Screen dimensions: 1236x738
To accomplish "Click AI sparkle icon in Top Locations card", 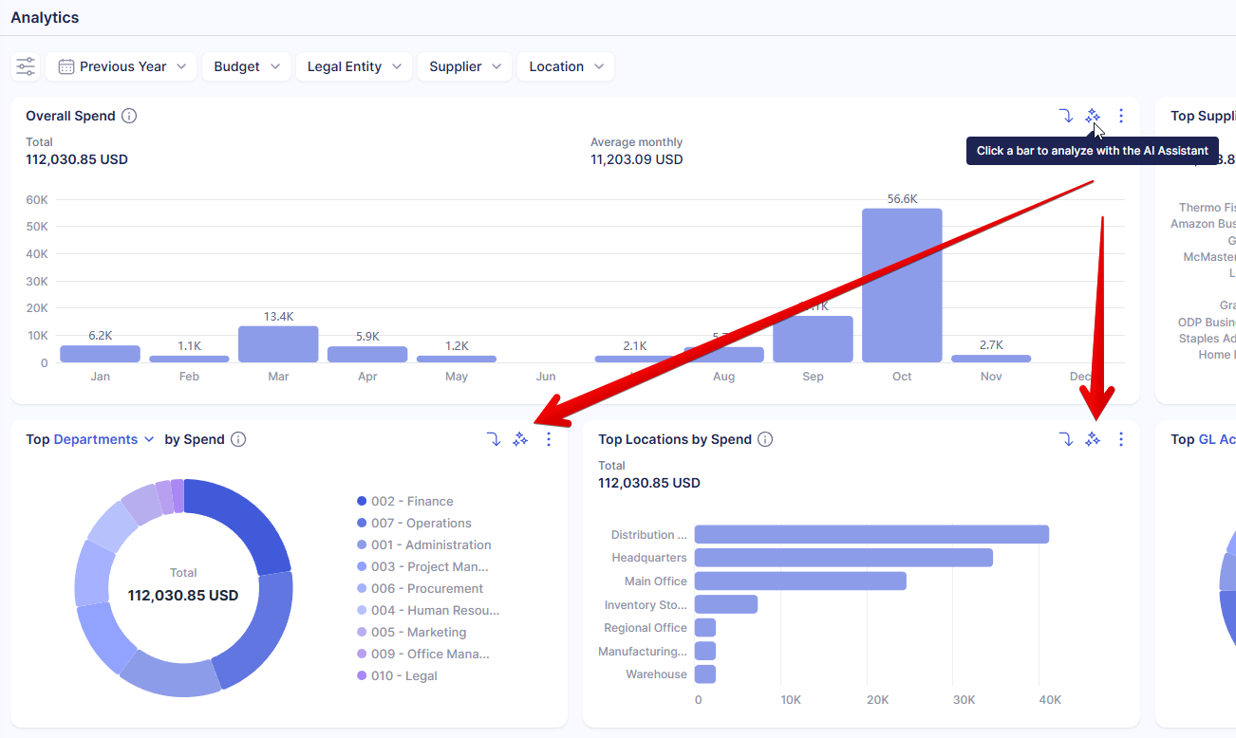I will click(1093, 439).
